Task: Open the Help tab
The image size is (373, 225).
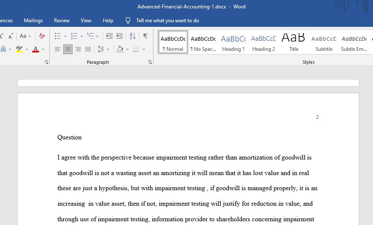Action: point(108,21)
